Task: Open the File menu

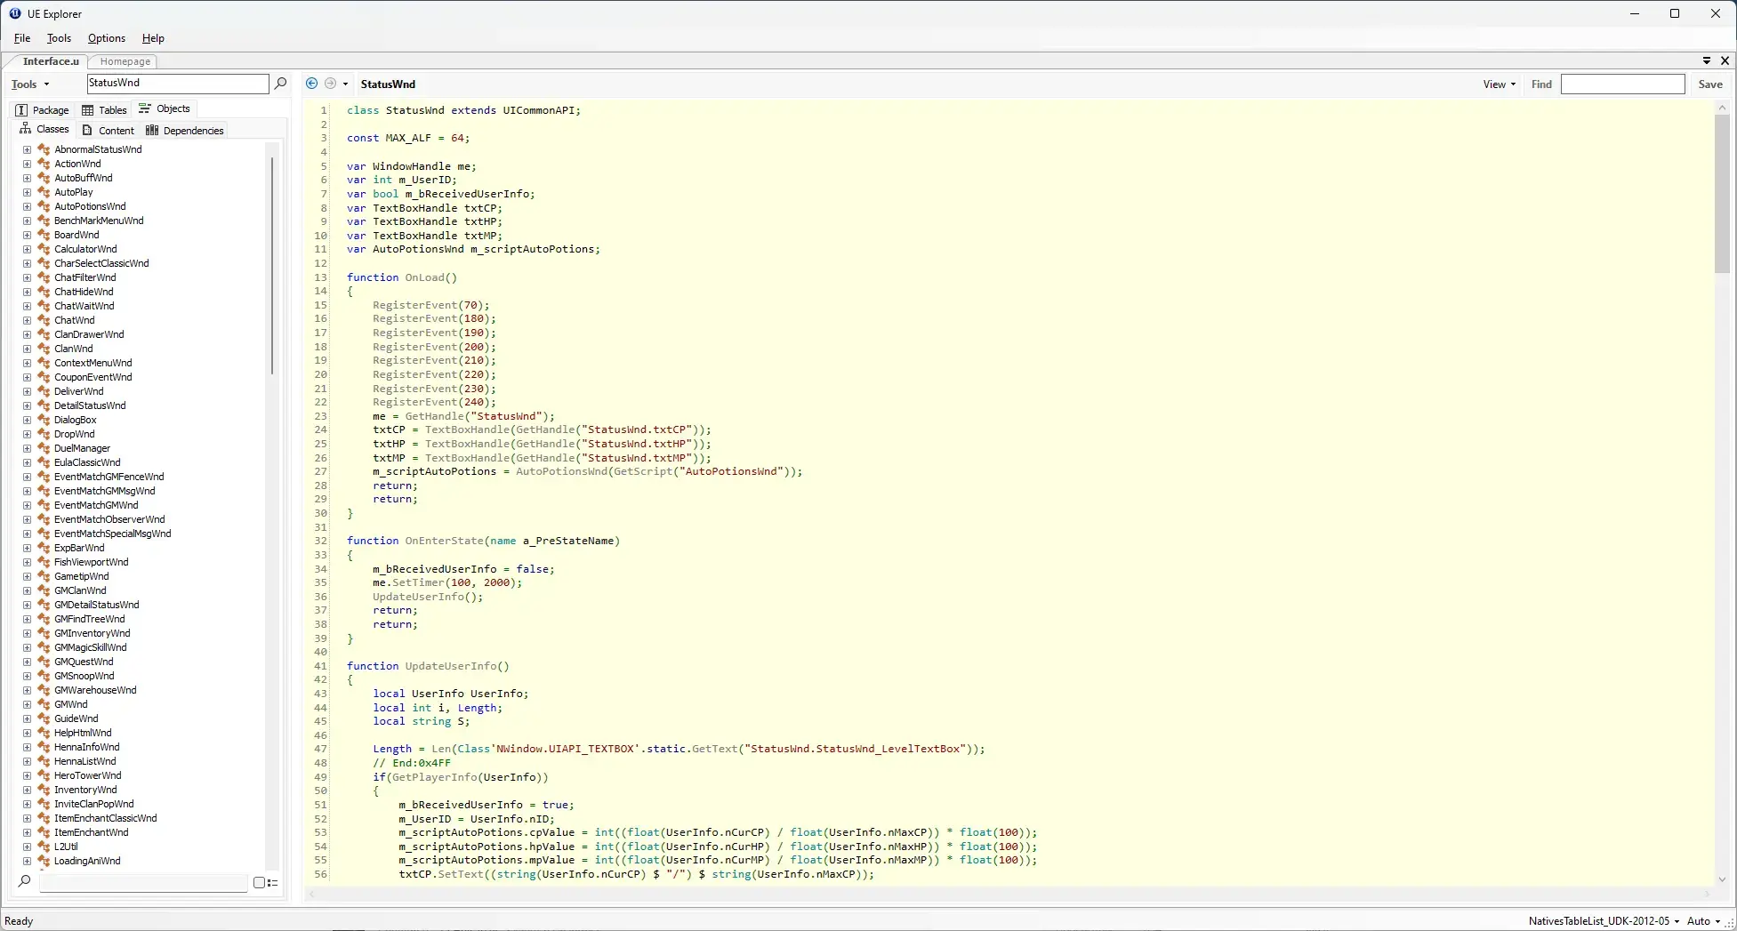Action: coord(22,38)
